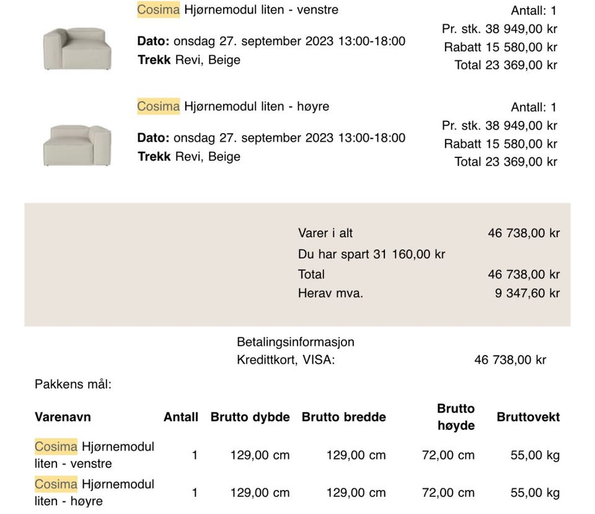Screen dimensions: 595x514
Task: Select the delivery date of venstre module
Action: (271, 41)
